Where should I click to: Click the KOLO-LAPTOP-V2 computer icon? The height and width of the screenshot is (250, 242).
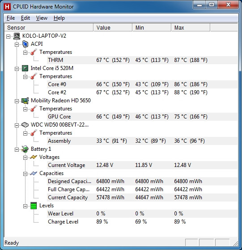(17, 36)
